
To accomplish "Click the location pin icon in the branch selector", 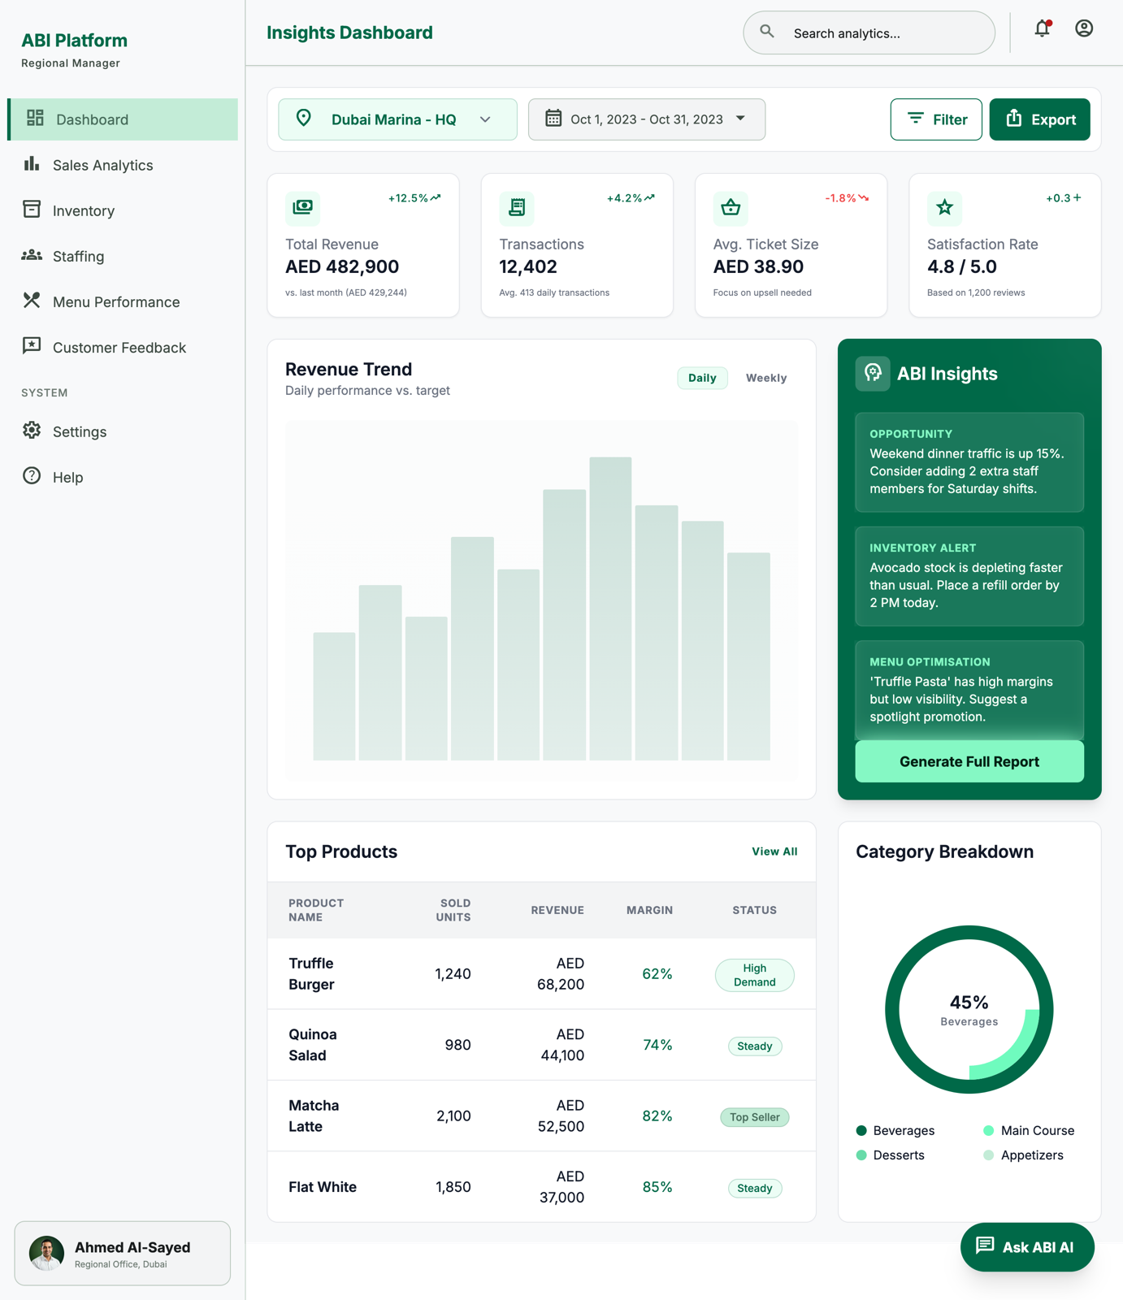I will coord(304,119).
